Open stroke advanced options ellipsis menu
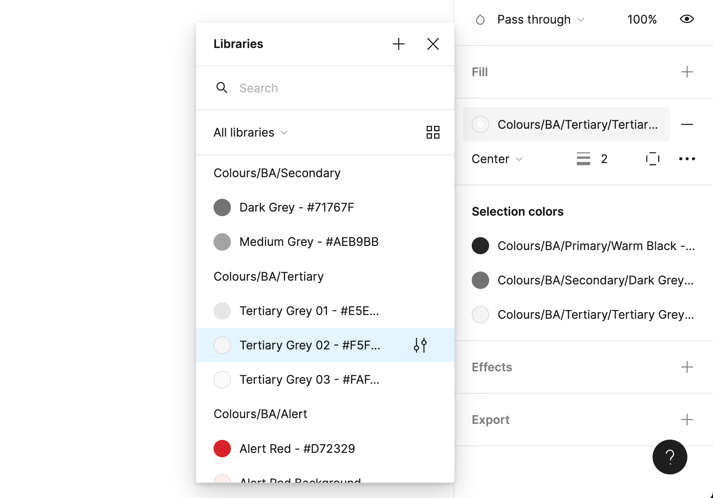Viewport: 713px width, 498px height. [x=687, y=159]
